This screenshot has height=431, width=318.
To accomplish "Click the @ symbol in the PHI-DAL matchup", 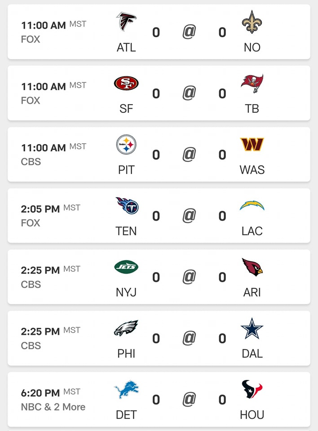I will [x=189, y=338].
